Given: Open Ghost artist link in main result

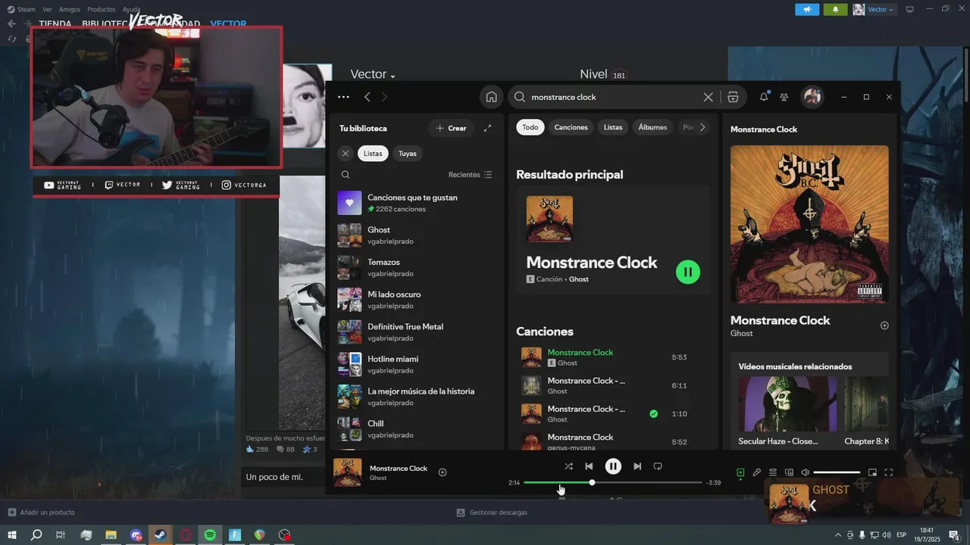Looking at the screenshot, I should click(x=579, y=279).
